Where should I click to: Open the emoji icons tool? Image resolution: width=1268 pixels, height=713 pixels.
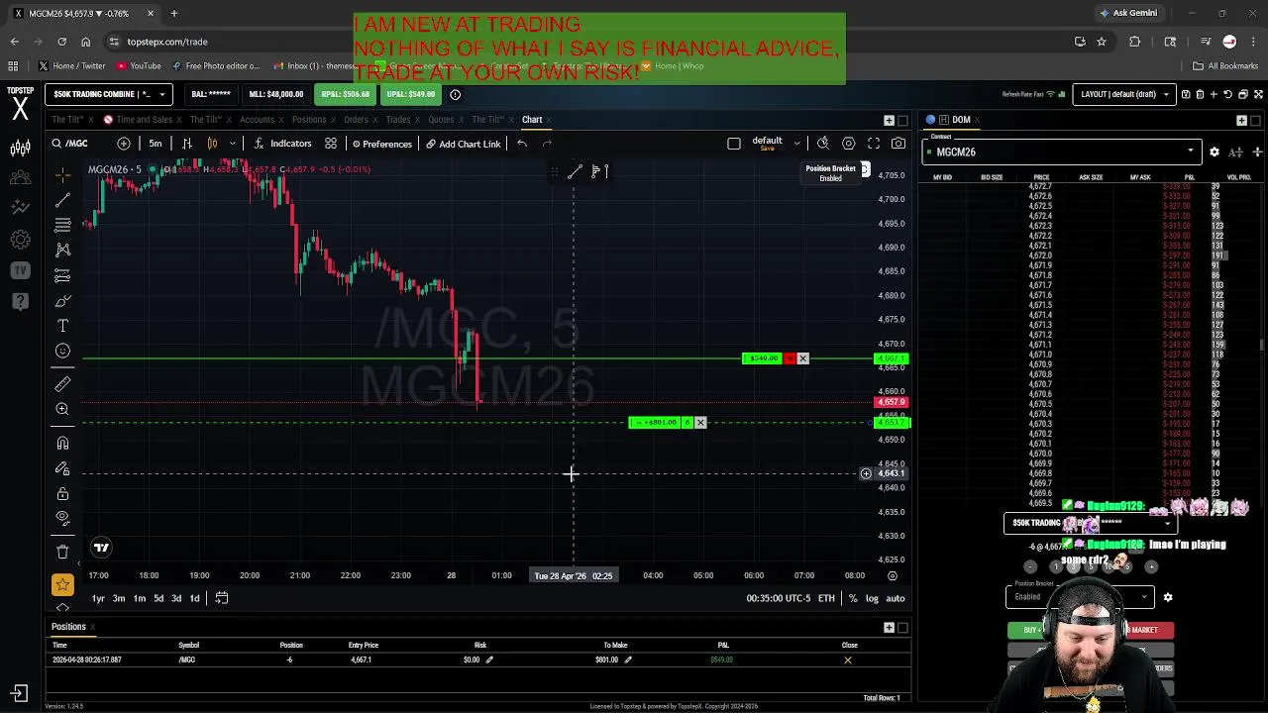point(62,351)
